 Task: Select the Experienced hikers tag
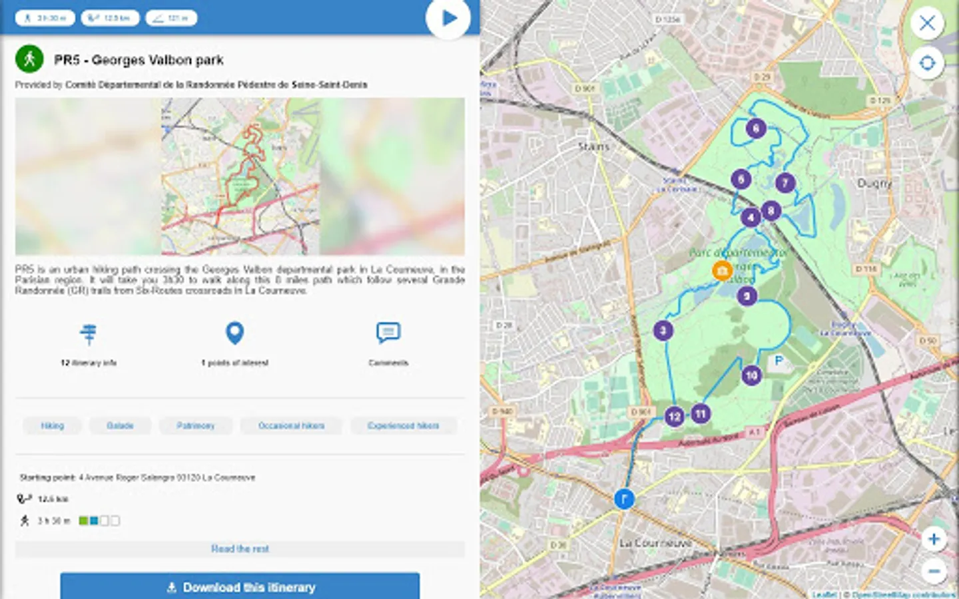click(x=404, y=425)
